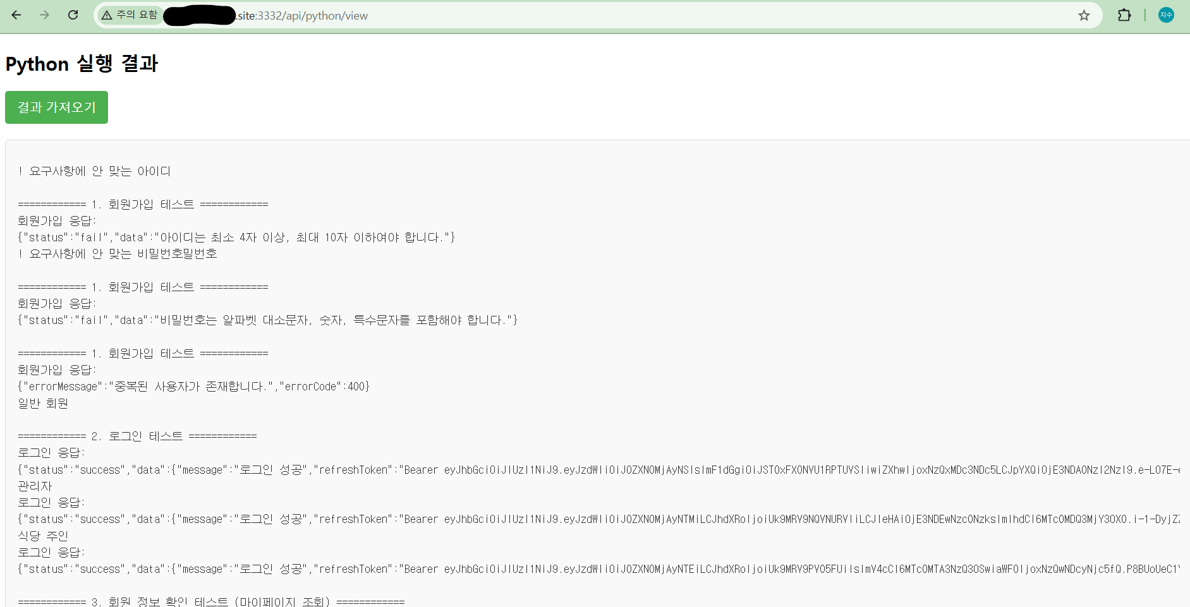Click the '관리자' line
Screen dimensions: 1190x607
[x=35, y=486]
